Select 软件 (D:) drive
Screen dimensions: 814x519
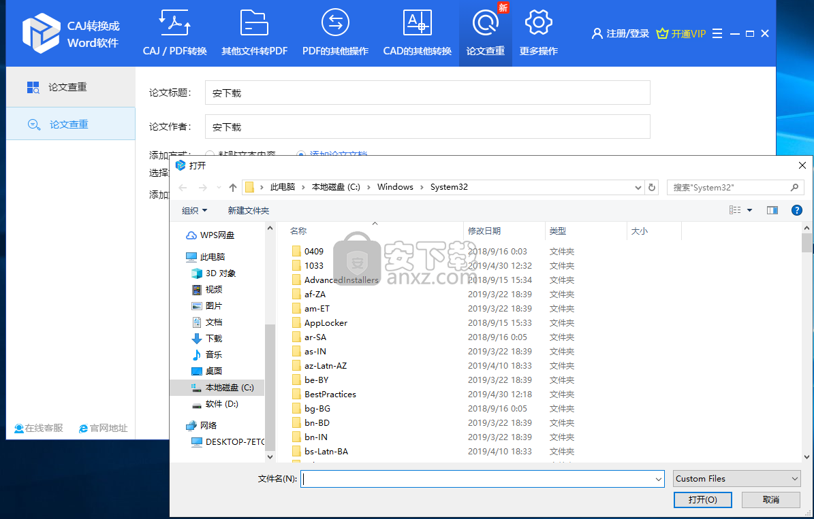215,404
